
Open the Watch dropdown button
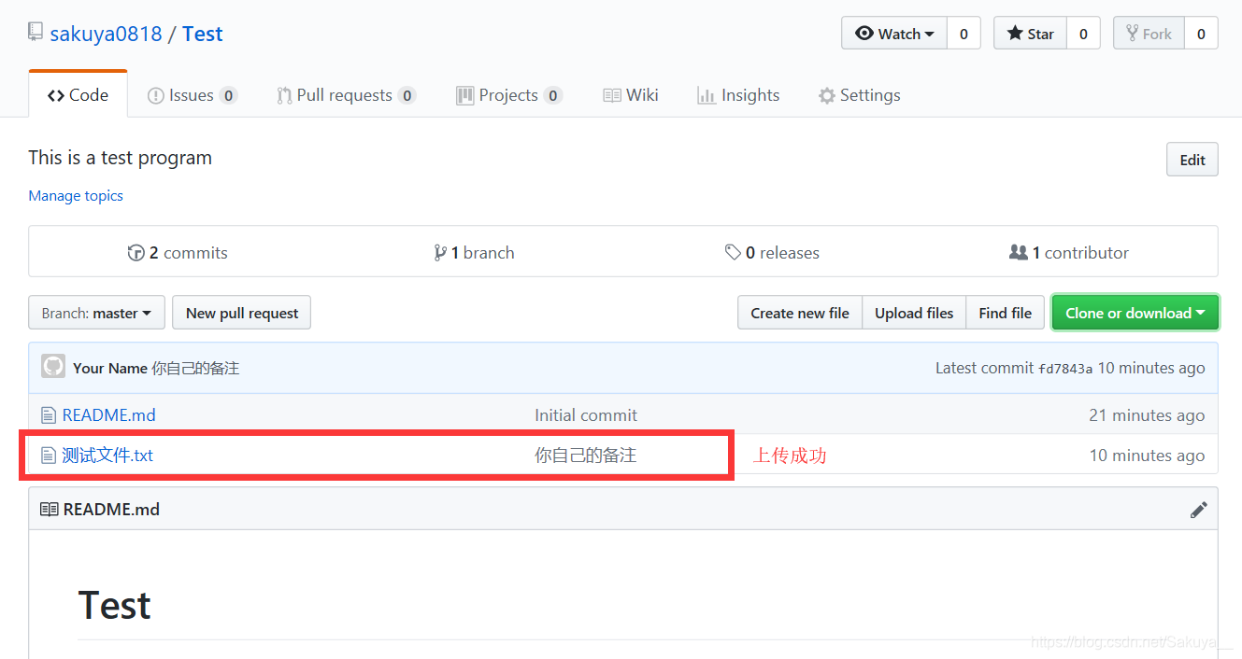894,34
